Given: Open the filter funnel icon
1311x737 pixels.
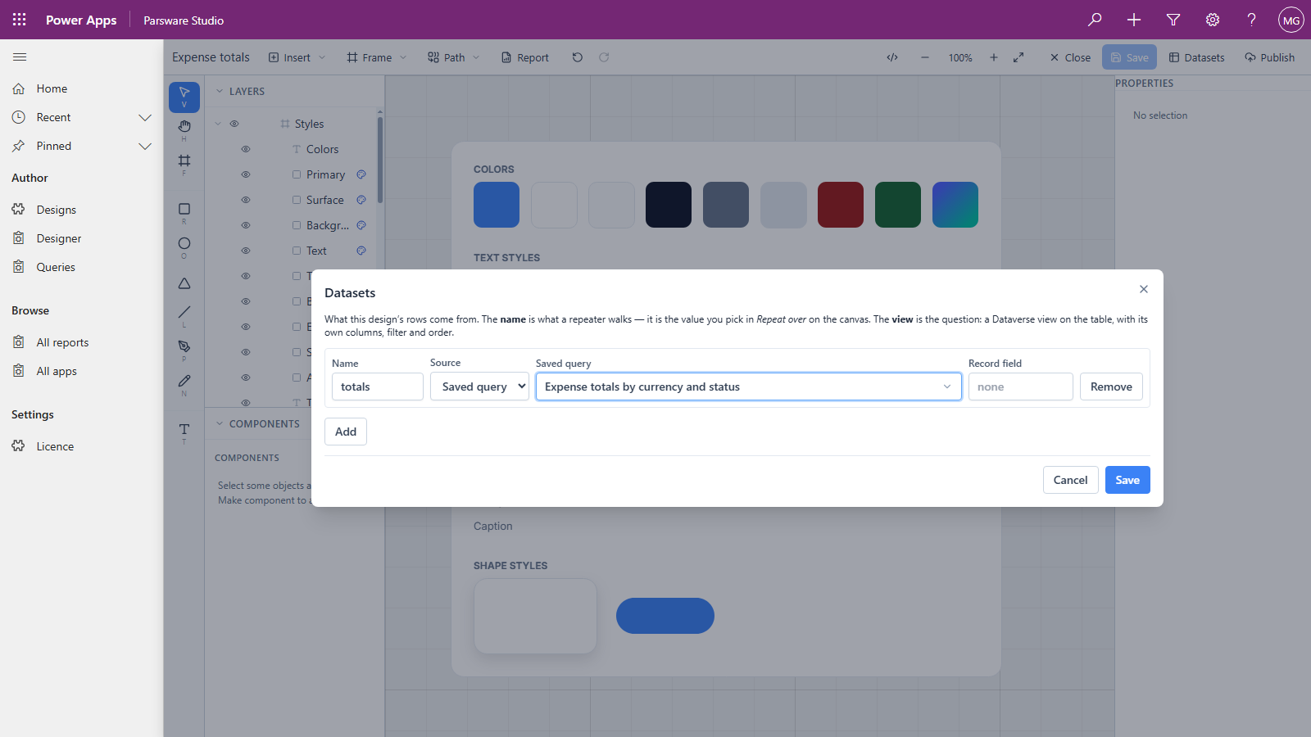Looking at the screenshot, I should coord(1173,20).
